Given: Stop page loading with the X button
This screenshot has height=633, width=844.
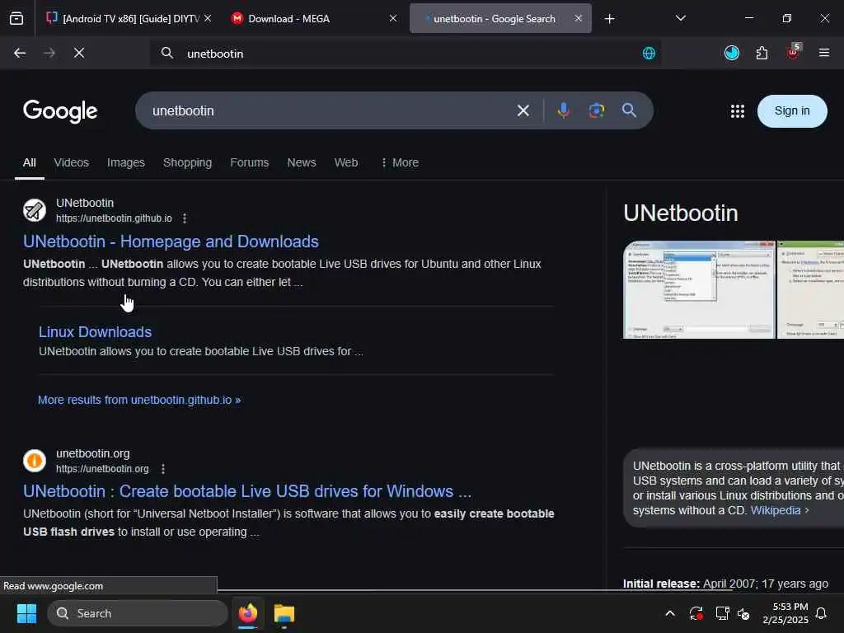Looking at the screenshot, I should [x=79, y=53].
